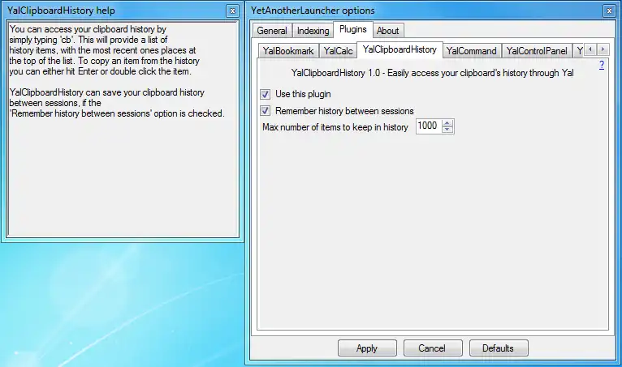Close the YalClipboardHistory help window
Image resolution: width=622 pixels, height=367 pixels.
tap(232, 11)
